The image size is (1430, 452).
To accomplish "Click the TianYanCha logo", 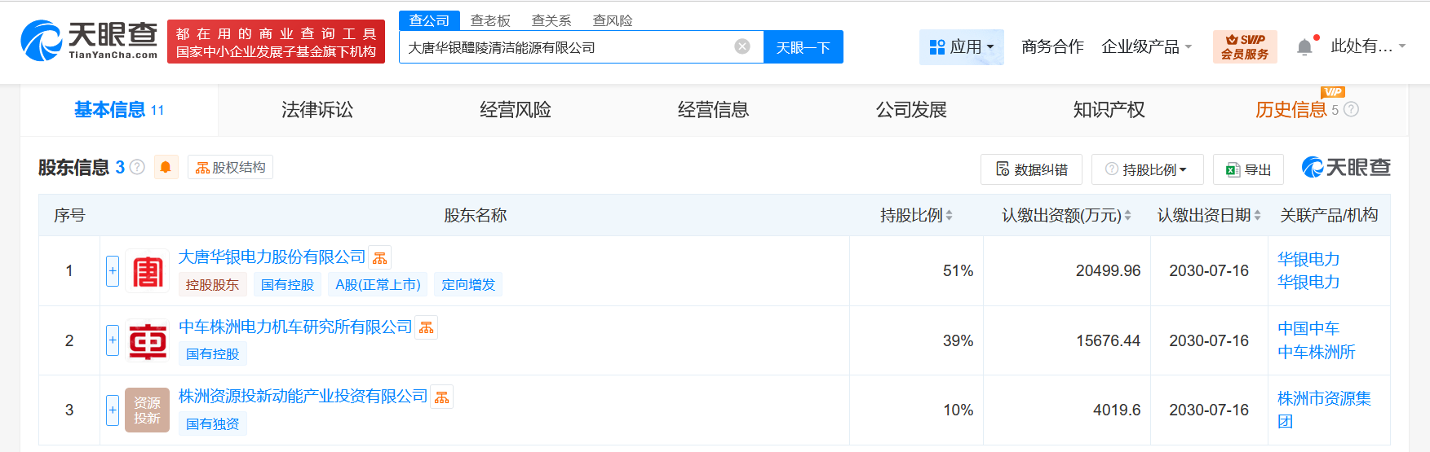I will coord(89,41).
